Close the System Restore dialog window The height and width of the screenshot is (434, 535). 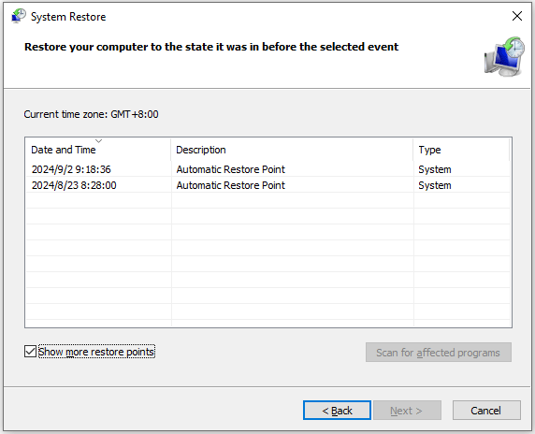[x=517, y=16]
